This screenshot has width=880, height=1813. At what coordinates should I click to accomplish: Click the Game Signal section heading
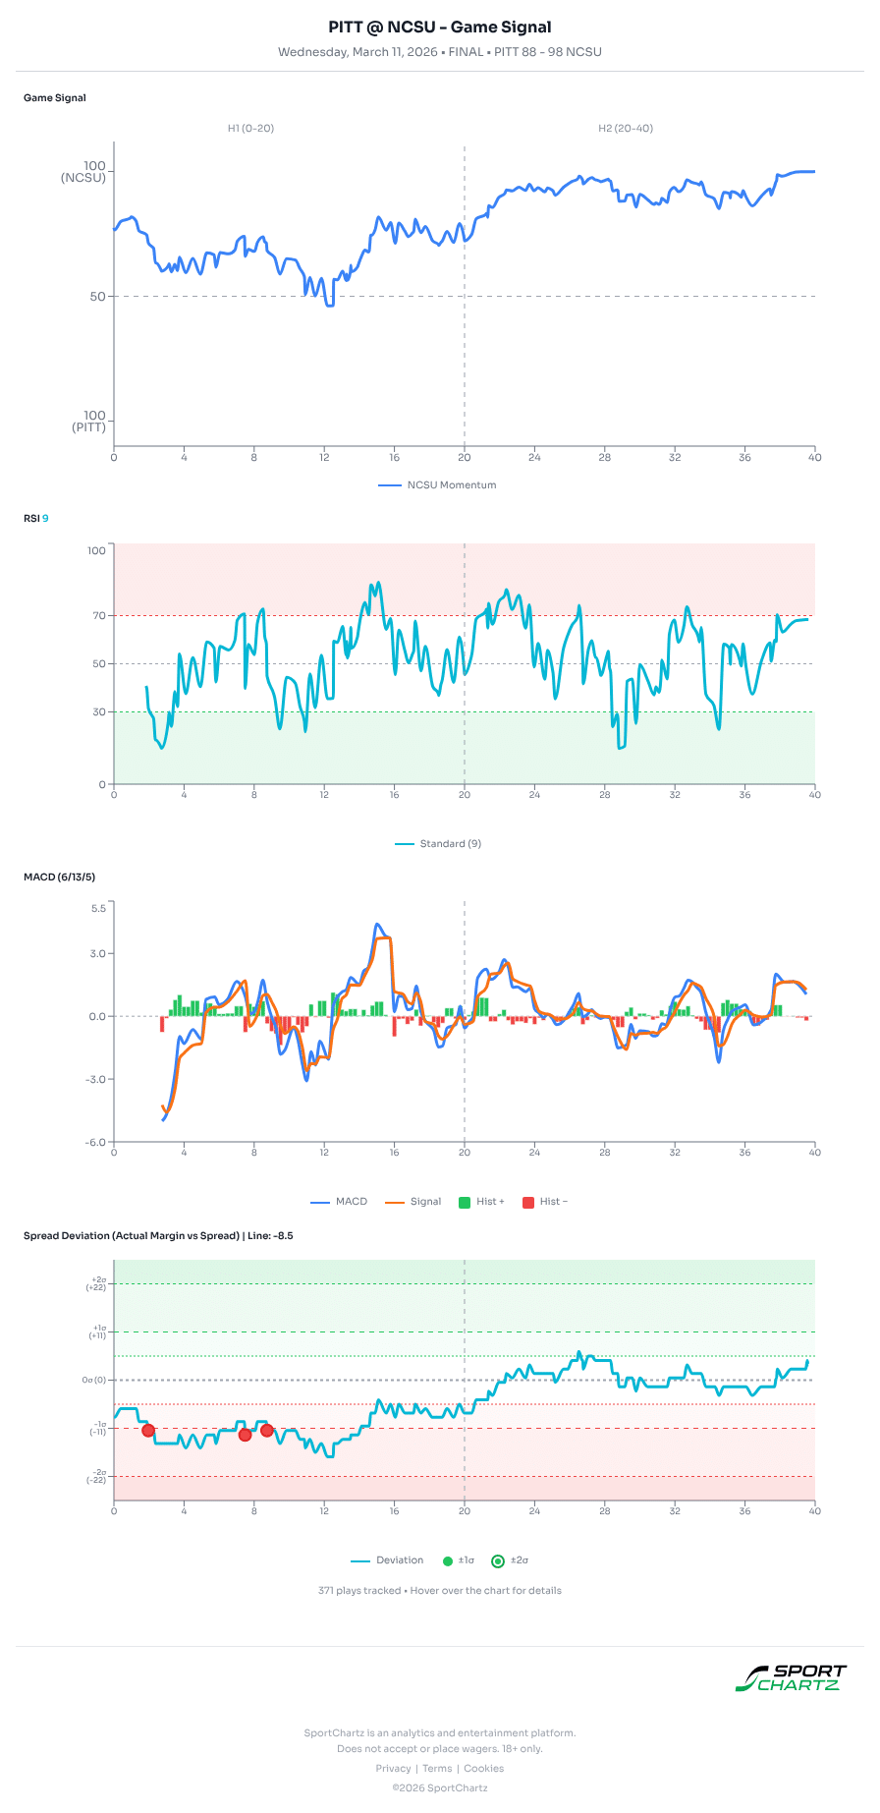point(55,98)
